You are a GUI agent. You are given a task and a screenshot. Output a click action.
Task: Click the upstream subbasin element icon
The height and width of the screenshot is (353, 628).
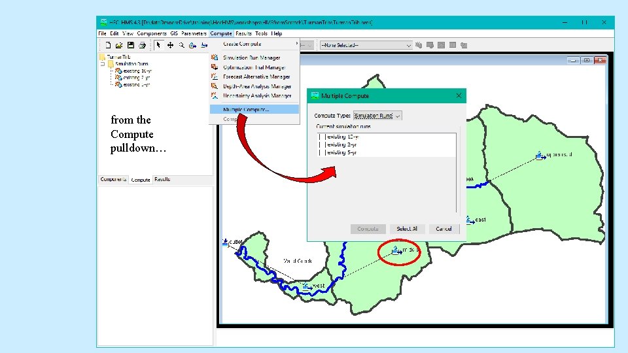pyautogui.click(x=541, y=156)
